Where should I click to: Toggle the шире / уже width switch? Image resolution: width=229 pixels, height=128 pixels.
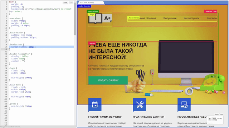point(219,114)
